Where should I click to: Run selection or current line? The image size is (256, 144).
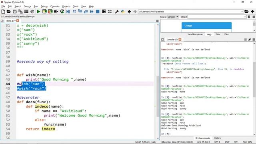click(x=56, y=12)
